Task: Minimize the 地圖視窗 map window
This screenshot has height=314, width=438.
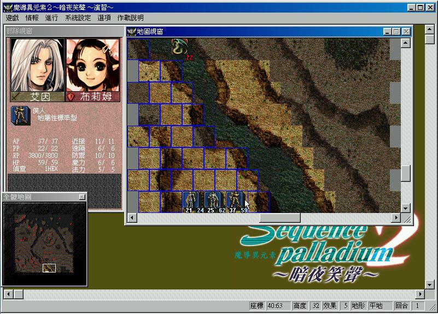Action: [387, 32]
